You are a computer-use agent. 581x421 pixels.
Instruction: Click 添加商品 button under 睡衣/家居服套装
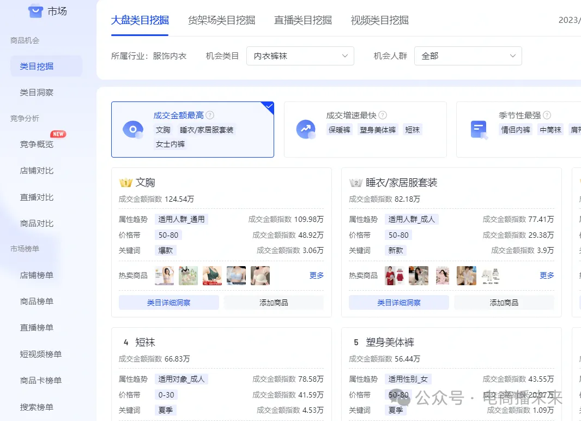pyautogui.click(x=504, y=303)
